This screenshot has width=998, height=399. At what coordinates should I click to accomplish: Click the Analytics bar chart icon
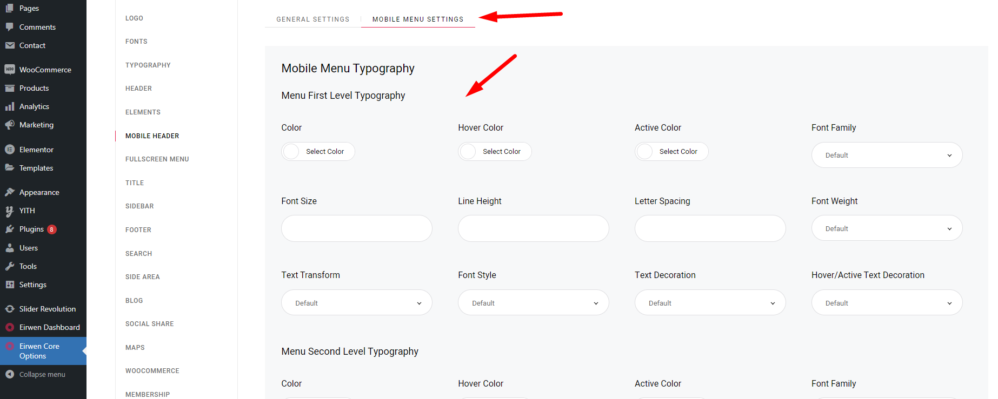(10, 106)
